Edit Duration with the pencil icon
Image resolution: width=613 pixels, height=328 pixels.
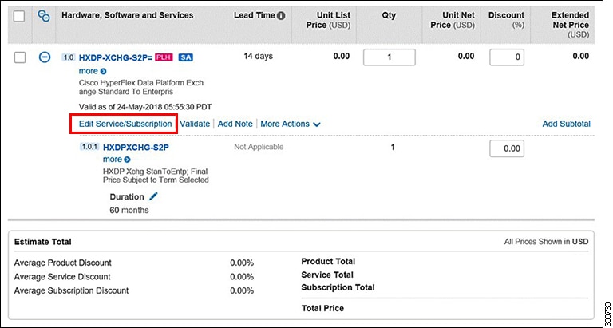(x=153, y=196)
